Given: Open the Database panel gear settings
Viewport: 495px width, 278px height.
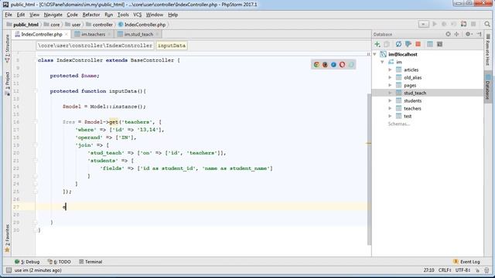Looking at the screenshot, I should point(469,34).
